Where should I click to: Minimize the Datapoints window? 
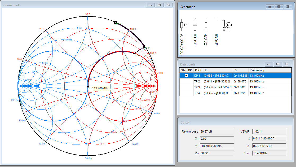pyautogui.click(x=269, y=64)
